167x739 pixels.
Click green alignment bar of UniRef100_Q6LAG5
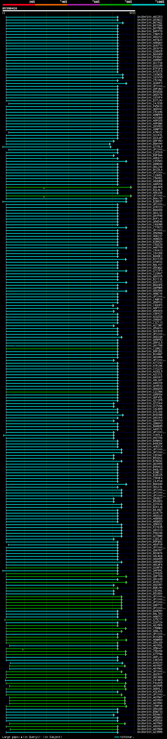(x=69, y=187)
